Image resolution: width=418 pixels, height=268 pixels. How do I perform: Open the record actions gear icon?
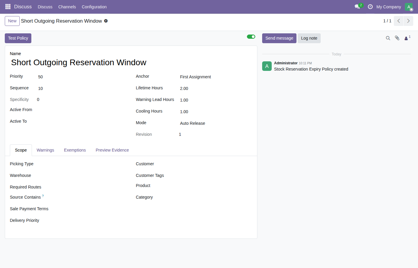pyautogui.click(x=106, y=21)
